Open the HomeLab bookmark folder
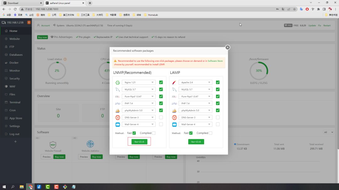 click(151, 15)
